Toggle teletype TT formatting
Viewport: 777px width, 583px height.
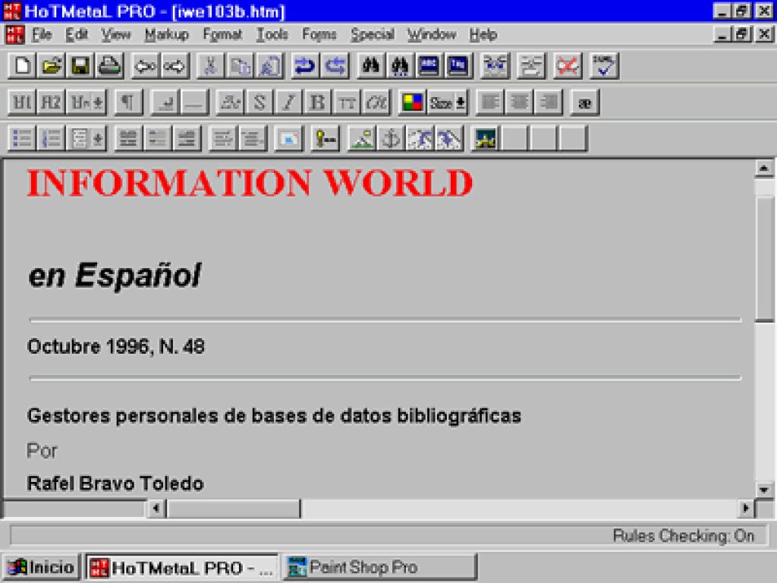point(347,102)
